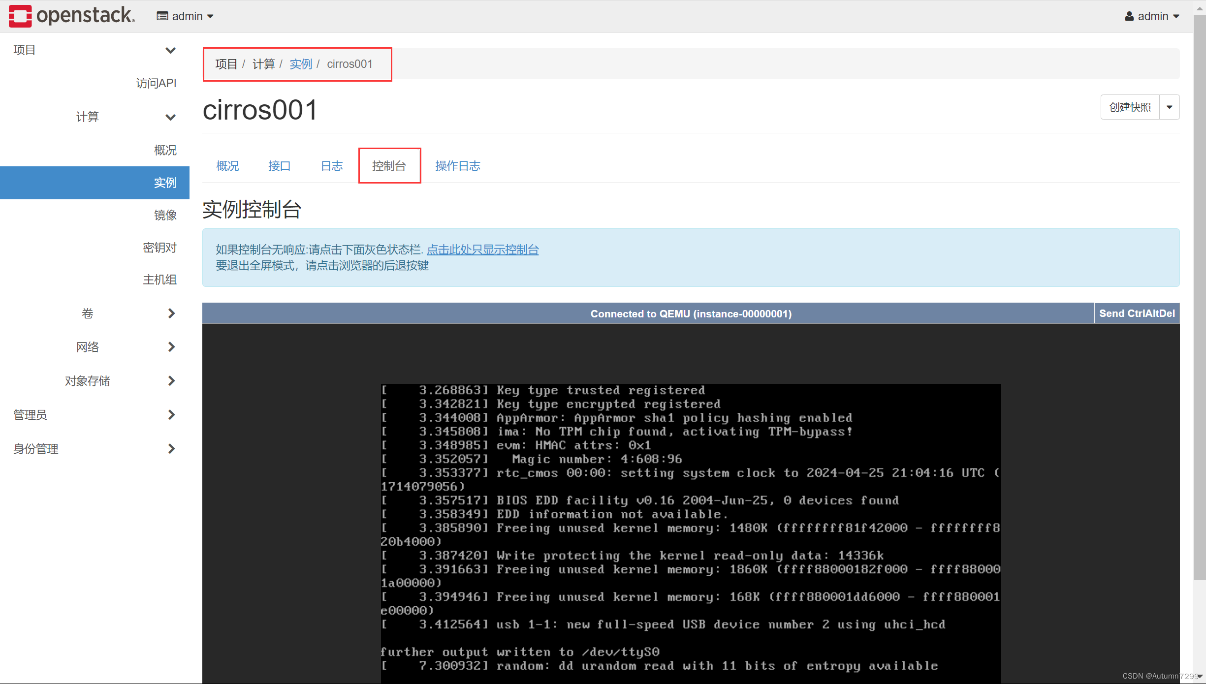The width and height of the screenshot is (1206, 684).
Task: Switch to the 日志 tab
Action: (x=332, y=166)
